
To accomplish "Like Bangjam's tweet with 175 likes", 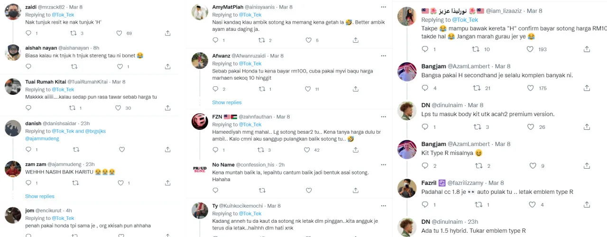I will (530, 88).
